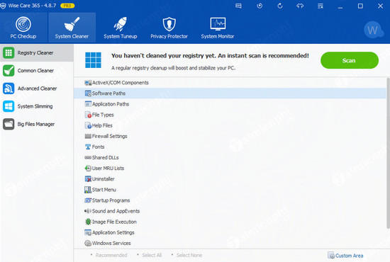Click the Startup Programs icon

pyautogui.click(x=88, y=200)
